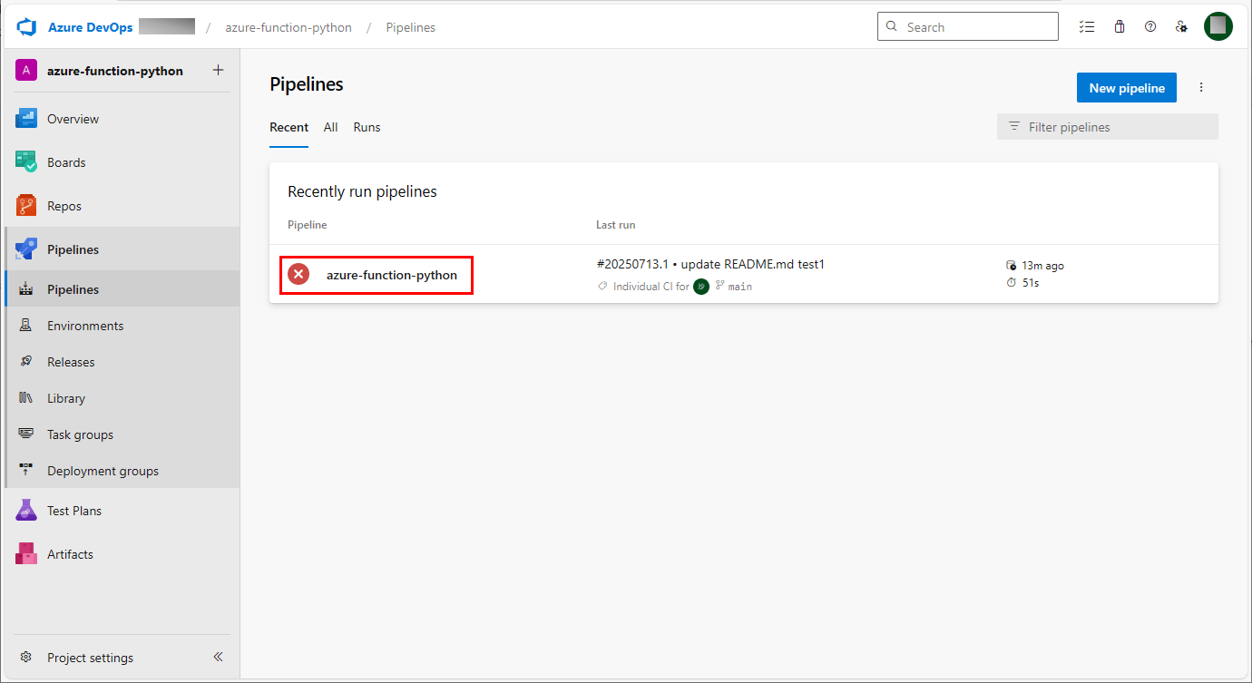The image size is (1252, 683).
Task: Click the Filter pipelines field
Action: pos(1108,127)
